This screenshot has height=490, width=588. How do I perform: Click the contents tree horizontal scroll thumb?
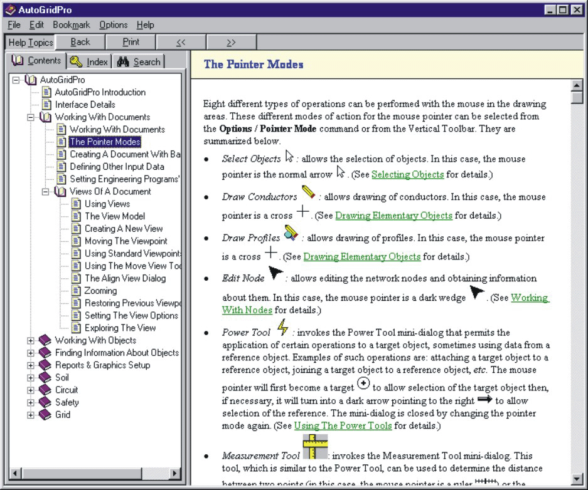tap(82, 473)
